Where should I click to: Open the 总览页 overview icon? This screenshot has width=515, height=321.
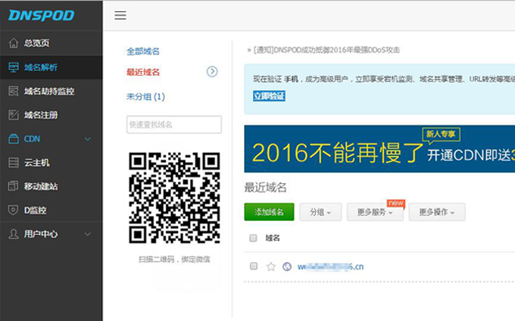point(13,43)
